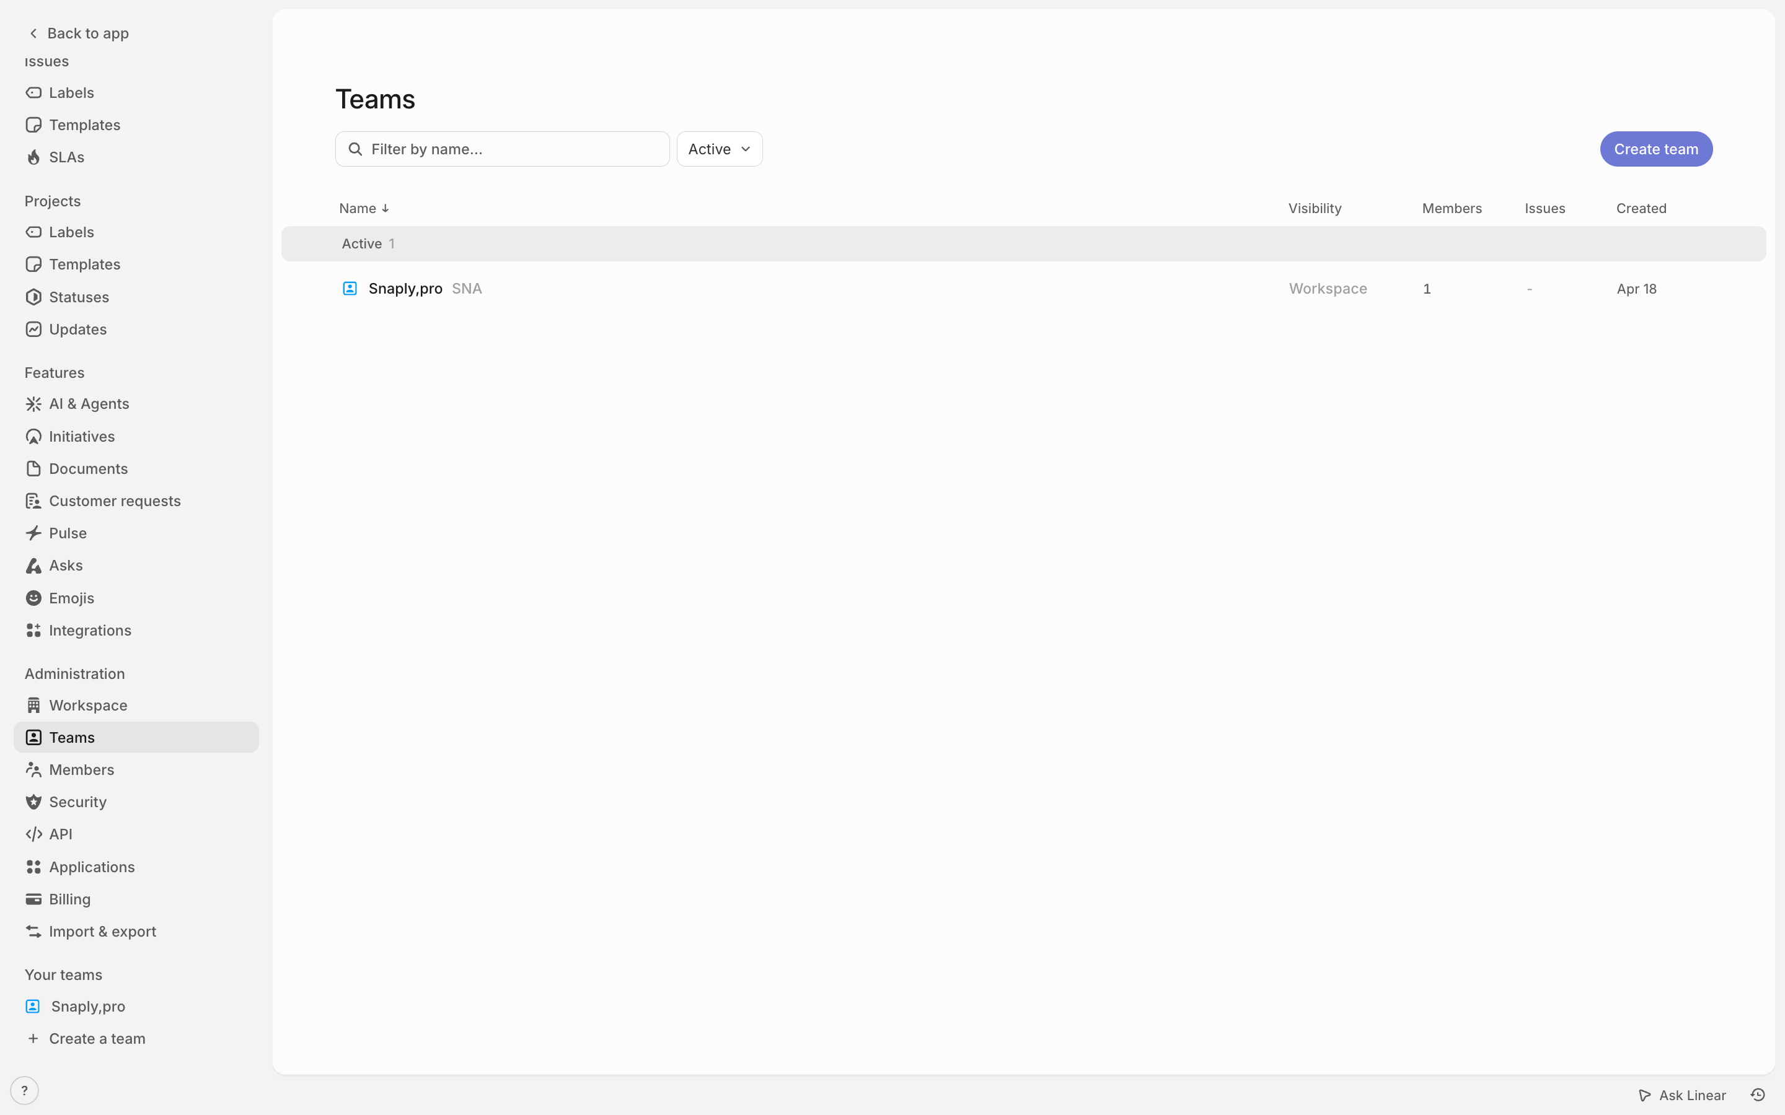Click the Members people icon
The height and width of the screenshot is (1115, 1785).
(x=33, y=770)
